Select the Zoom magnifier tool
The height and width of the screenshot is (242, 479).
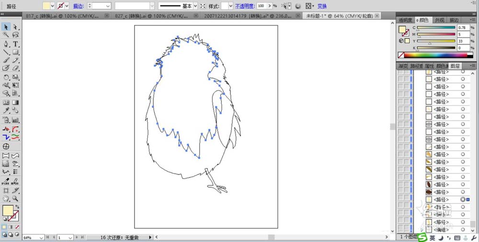[16, 198]
